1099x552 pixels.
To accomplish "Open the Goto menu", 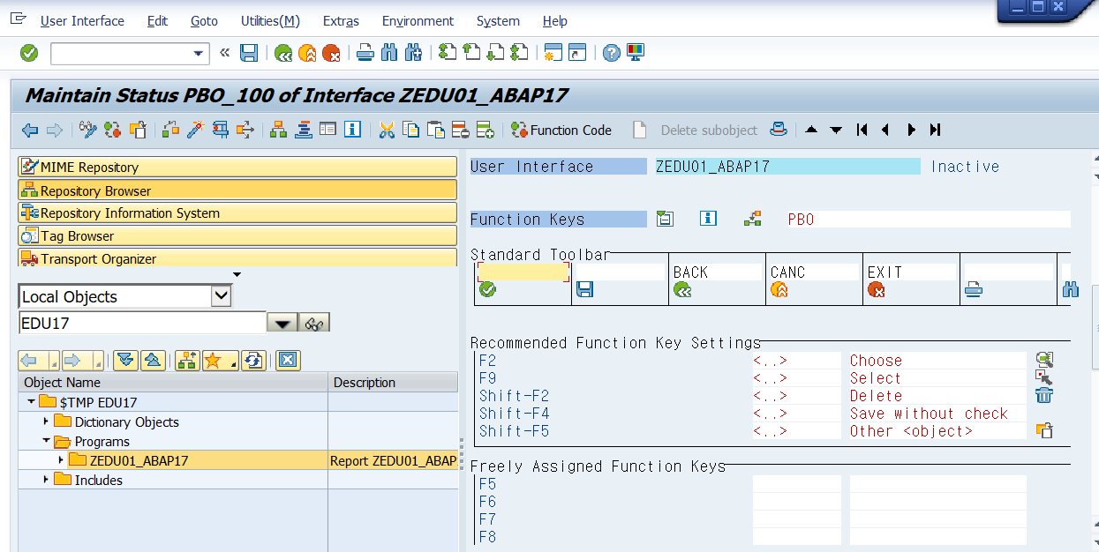I will 204,20.
